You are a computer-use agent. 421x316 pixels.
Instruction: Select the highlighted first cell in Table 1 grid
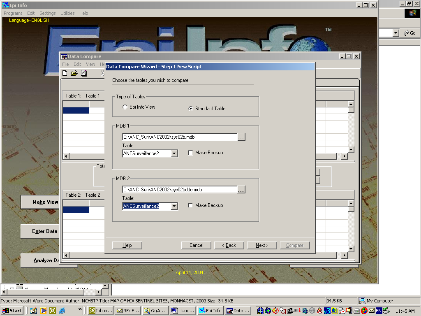point(76,110)
